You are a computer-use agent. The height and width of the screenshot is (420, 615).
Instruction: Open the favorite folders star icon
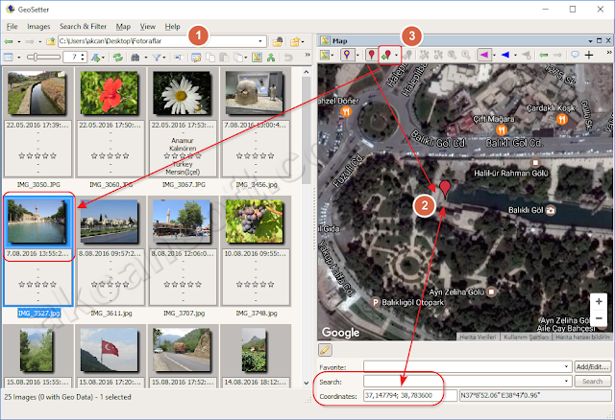point(295,41)
